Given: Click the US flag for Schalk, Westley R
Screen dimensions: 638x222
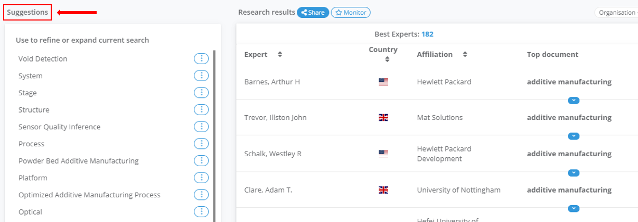Looking at the screenshot, I should click(383, 154).
